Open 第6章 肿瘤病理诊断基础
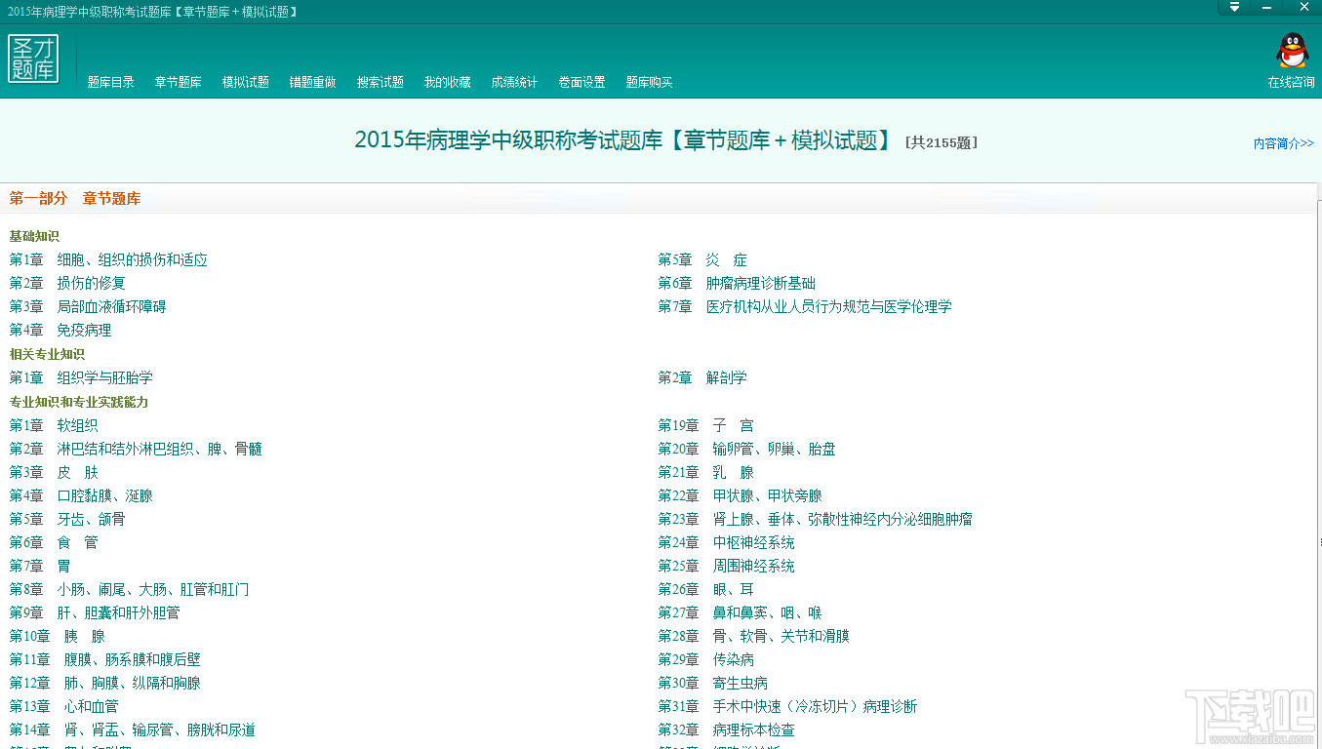Screen dimensions: 1322x749 tap(737, 283)
